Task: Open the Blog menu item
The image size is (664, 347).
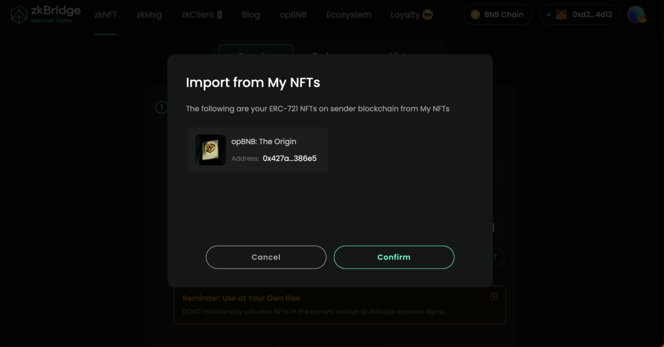Action: coord(251,15)
